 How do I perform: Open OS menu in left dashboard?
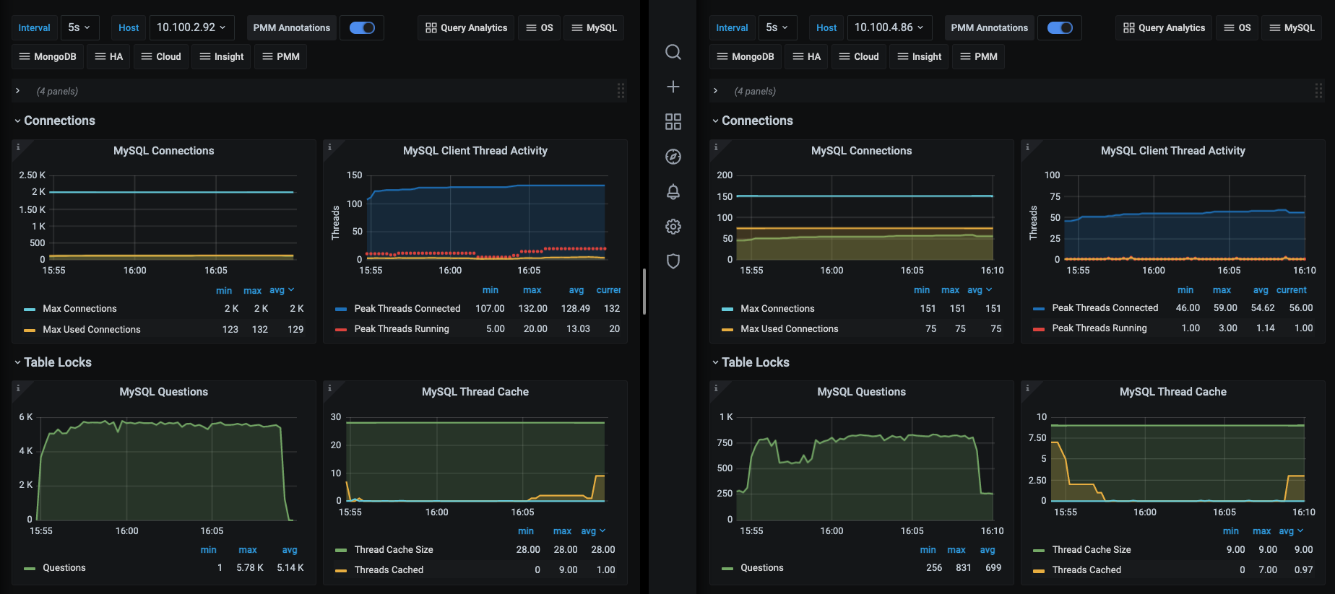pyautogui.click(x=539, y=27)
